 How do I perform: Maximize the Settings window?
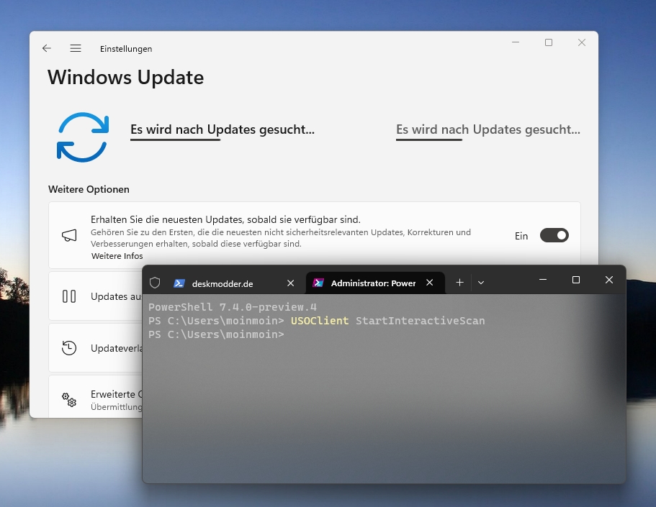549,42
